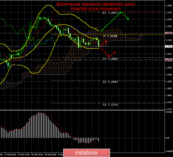
Task: Click the 28 Feb 04:00 time label
Action: click(x=50, y=155)
